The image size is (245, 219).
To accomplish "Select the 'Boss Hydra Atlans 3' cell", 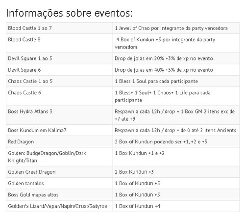I will (59, 115).
